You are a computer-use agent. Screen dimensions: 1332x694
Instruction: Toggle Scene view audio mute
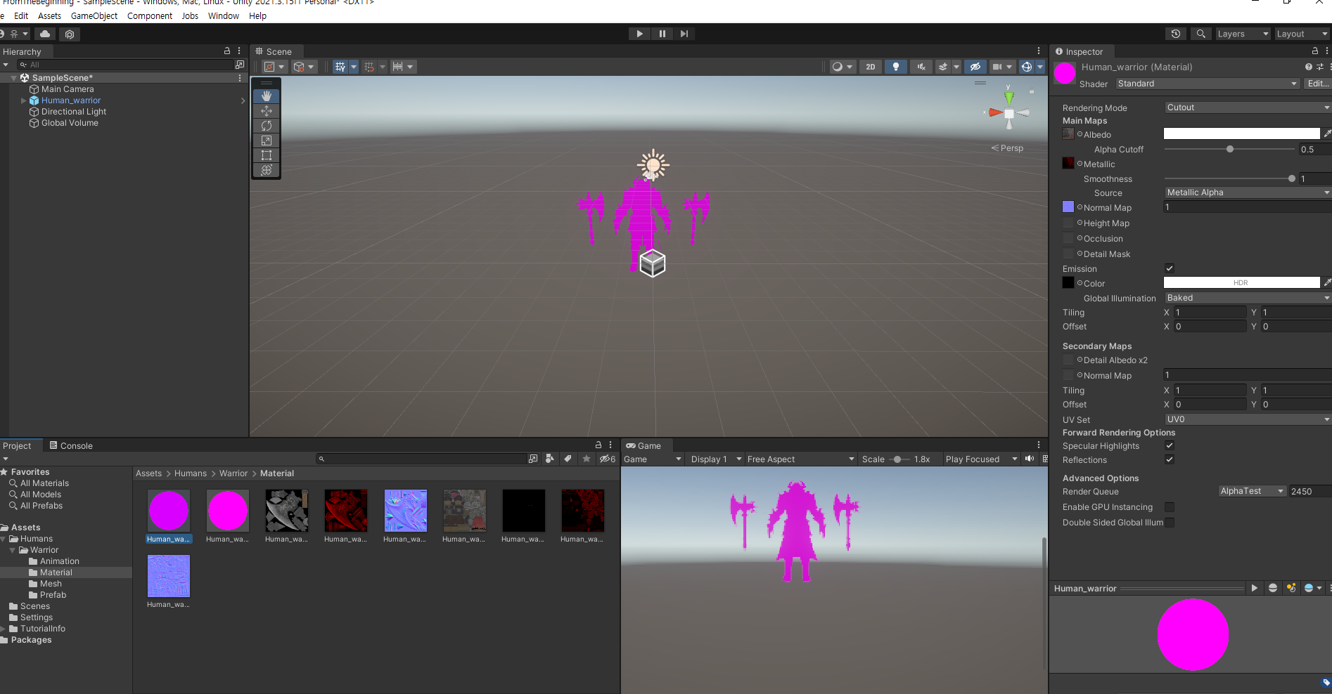tap(921, 66)
